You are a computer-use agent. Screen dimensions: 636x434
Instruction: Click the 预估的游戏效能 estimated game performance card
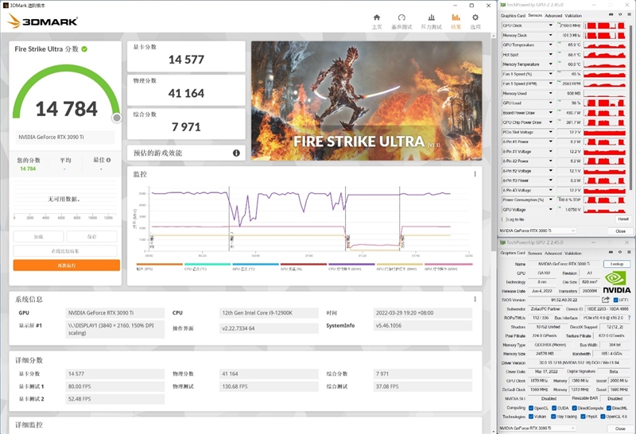186,153
